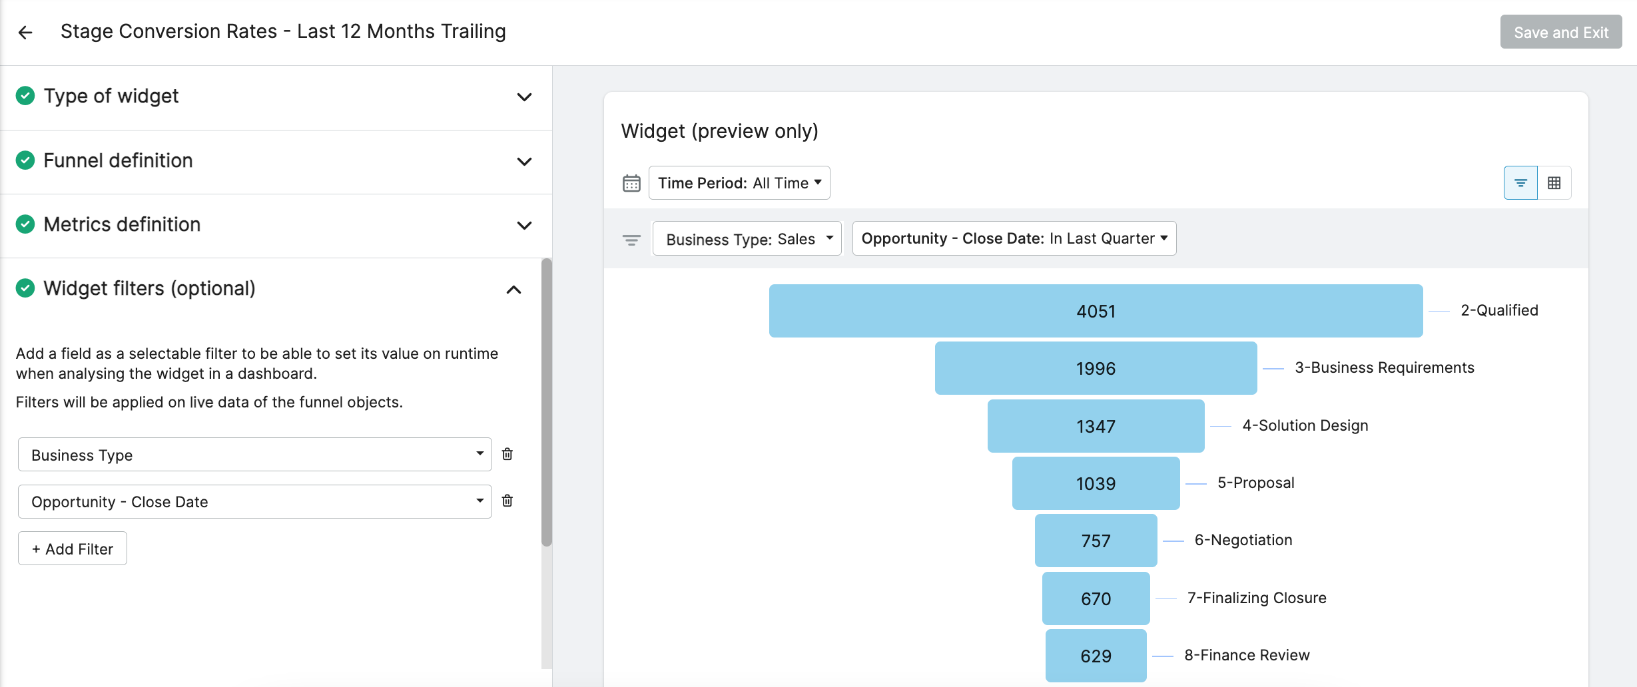
Task: Open the Business Type field selector
Action: (255, 455)
